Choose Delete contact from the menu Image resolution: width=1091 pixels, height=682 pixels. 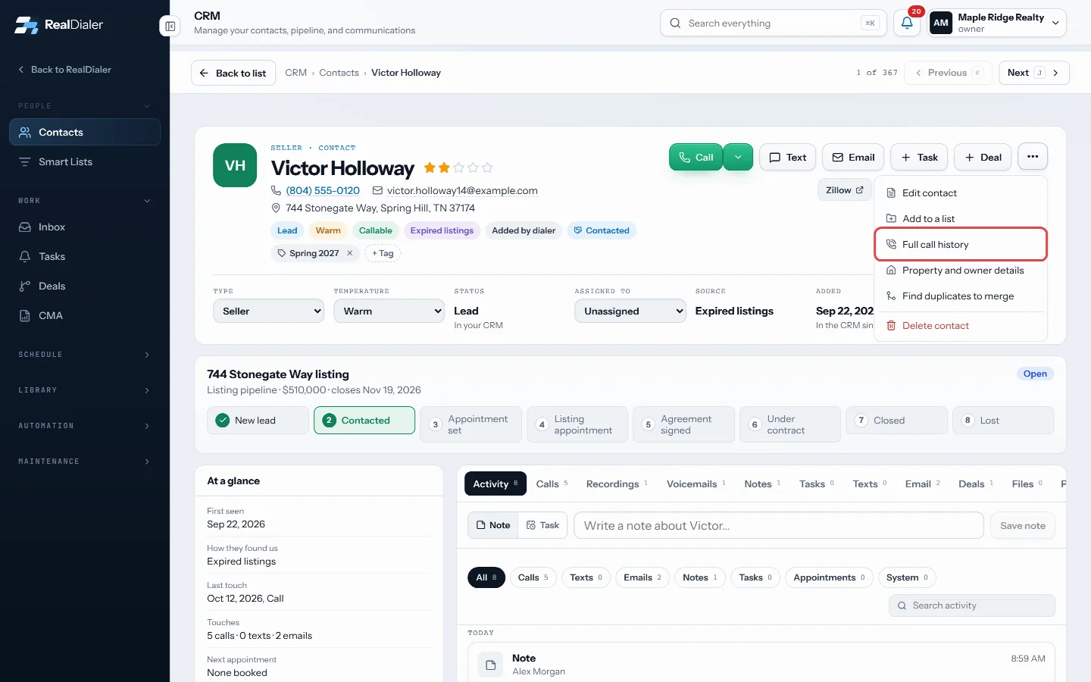[x=961, y=325]
